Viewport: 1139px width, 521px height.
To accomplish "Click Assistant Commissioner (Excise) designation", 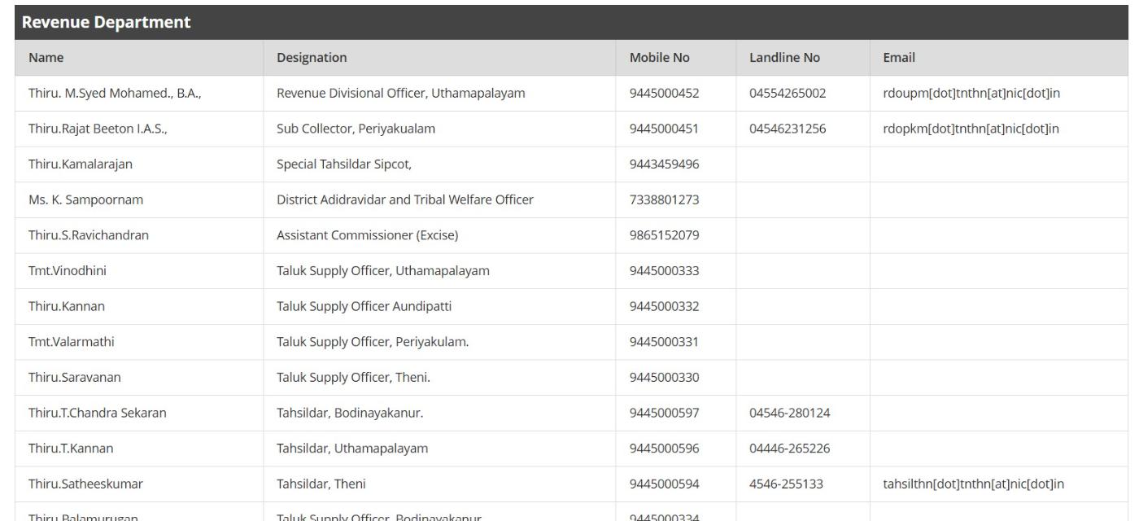I will (367, 236).
